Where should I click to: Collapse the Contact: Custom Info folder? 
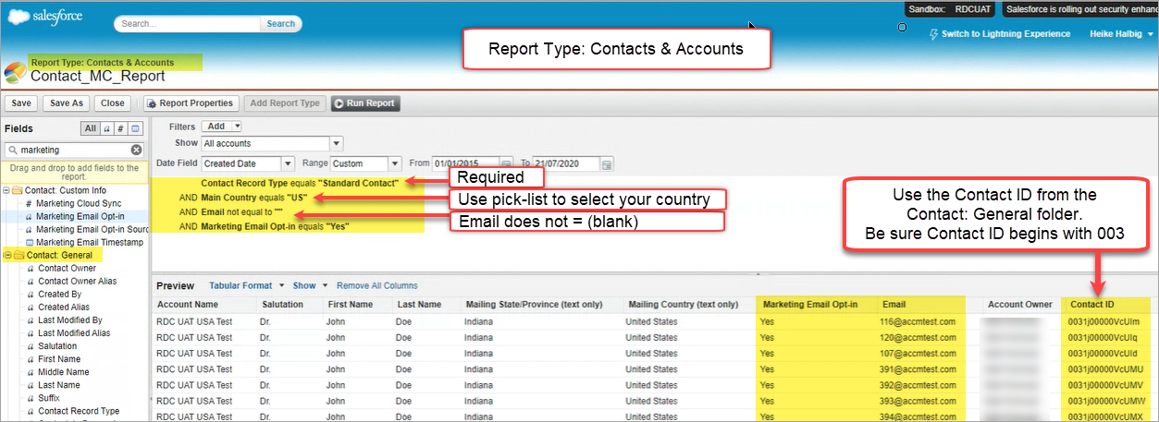[7, 190]
